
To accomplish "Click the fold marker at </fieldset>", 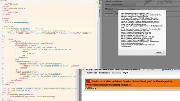I will click(3, 80).
